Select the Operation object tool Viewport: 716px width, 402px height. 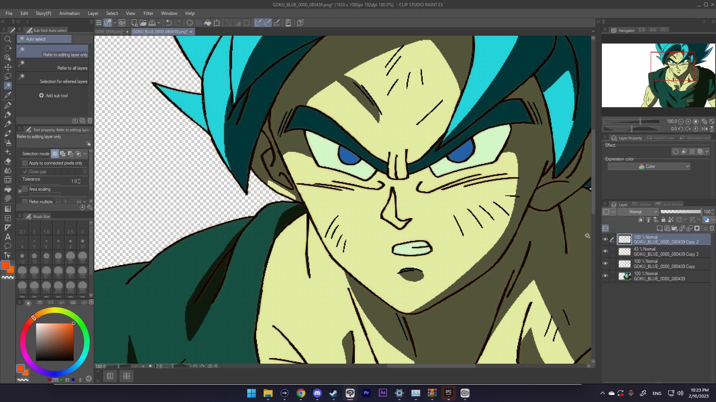[7, 58]
